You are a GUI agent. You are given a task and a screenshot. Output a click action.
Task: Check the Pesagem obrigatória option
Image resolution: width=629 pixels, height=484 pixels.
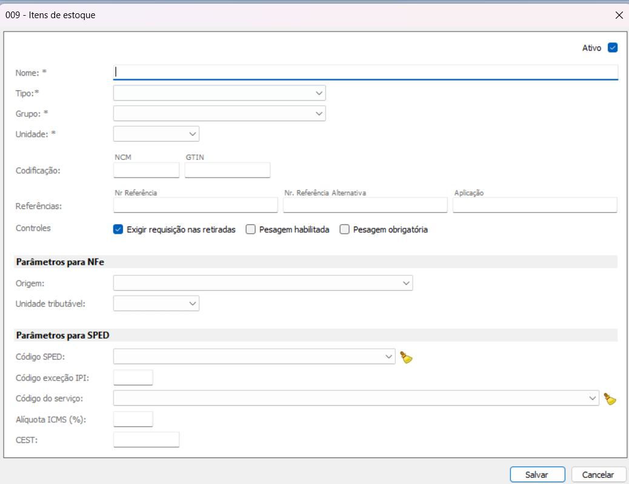point(345,230)
